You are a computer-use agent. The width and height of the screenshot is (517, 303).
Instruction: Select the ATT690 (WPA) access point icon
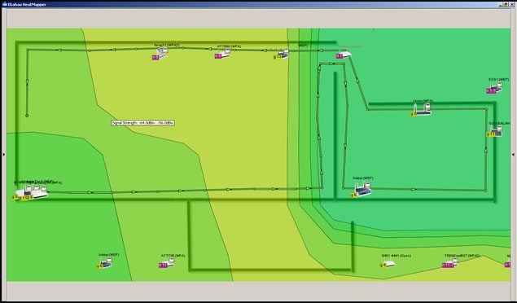(x=222, y=54)
